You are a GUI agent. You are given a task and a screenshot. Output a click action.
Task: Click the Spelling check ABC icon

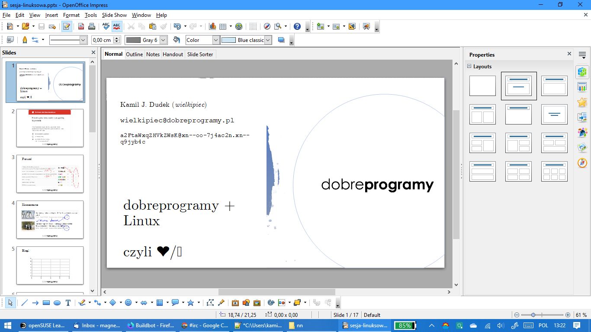[106, 26]
